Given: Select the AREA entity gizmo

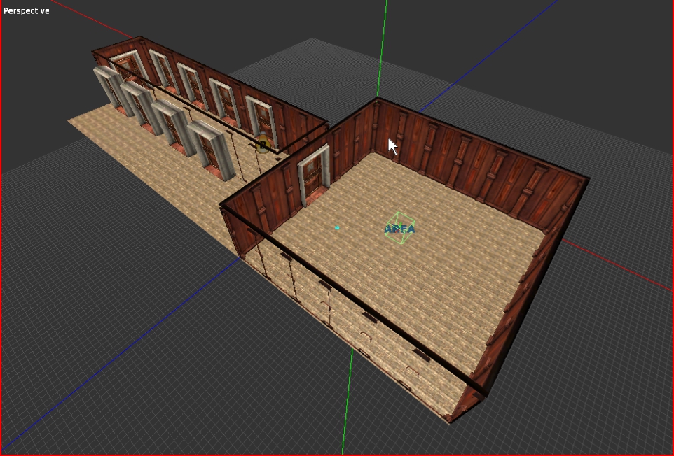Looking at the screenshot, I should tap(400, 229).
